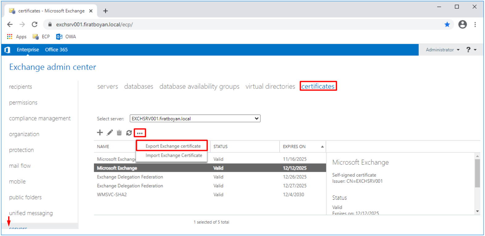
Task: Click the delete trash can icon
Action: [119, 133]
